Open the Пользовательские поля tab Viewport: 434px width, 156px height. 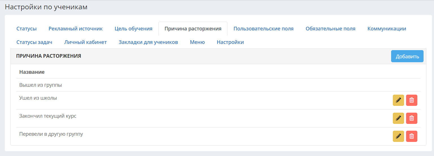264,29
